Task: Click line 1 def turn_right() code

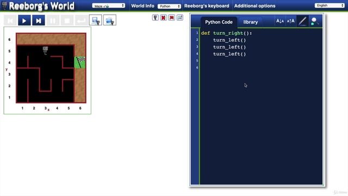Action: (x=226, y=33)
